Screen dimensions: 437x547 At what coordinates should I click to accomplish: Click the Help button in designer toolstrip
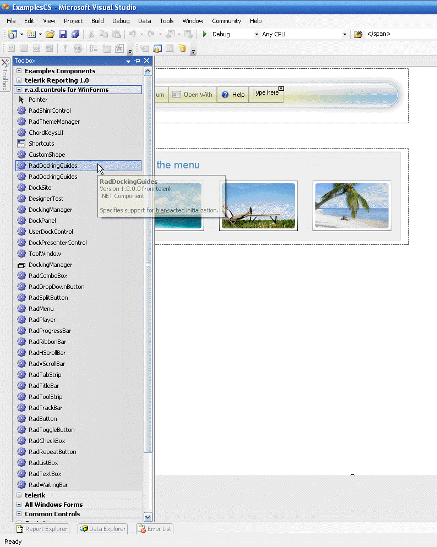233,95
